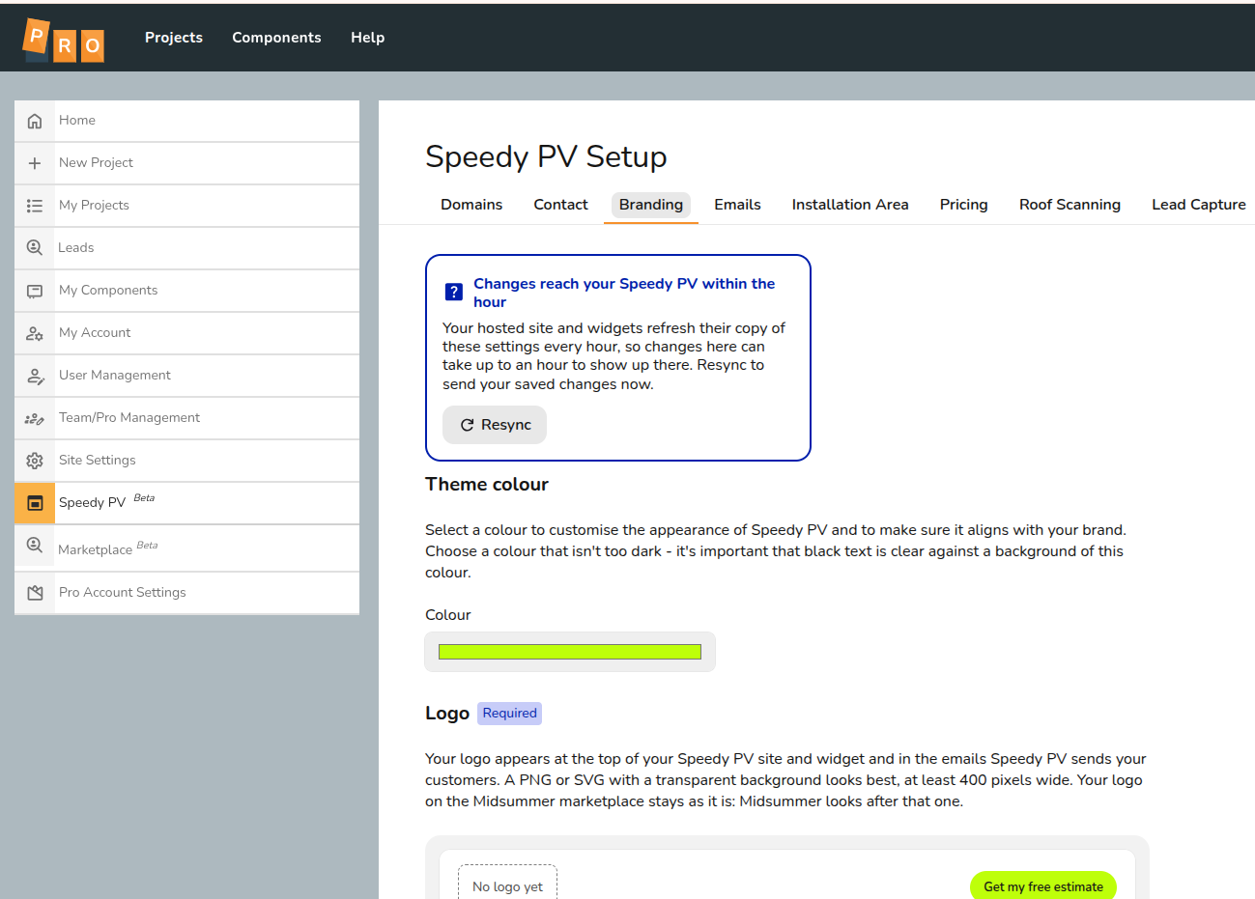The height and width of the screenshot is (899, 1255).
Task: Open User Management in the sidebar
Action: pyautogui.click(x=187, y=376)
